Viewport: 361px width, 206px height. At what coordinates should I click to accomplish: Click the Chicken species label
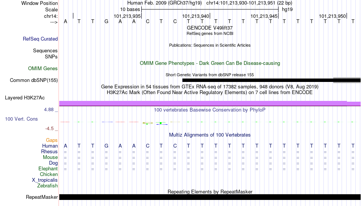pyautogui.click(x=49, y=175)
